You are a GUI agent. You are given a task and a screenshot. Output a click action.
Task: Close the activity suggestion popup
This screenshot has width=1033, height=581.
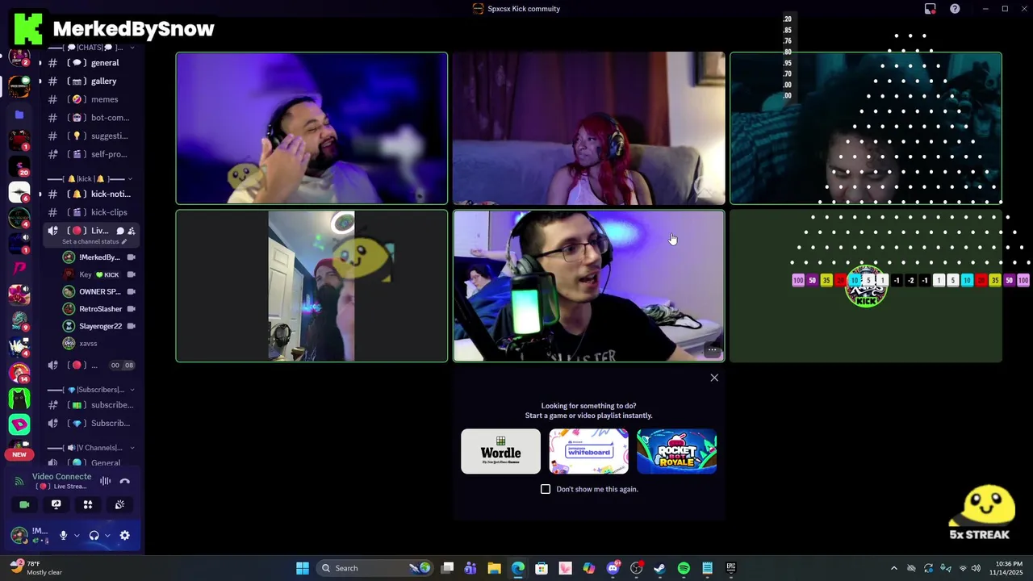tap(714, 378)
